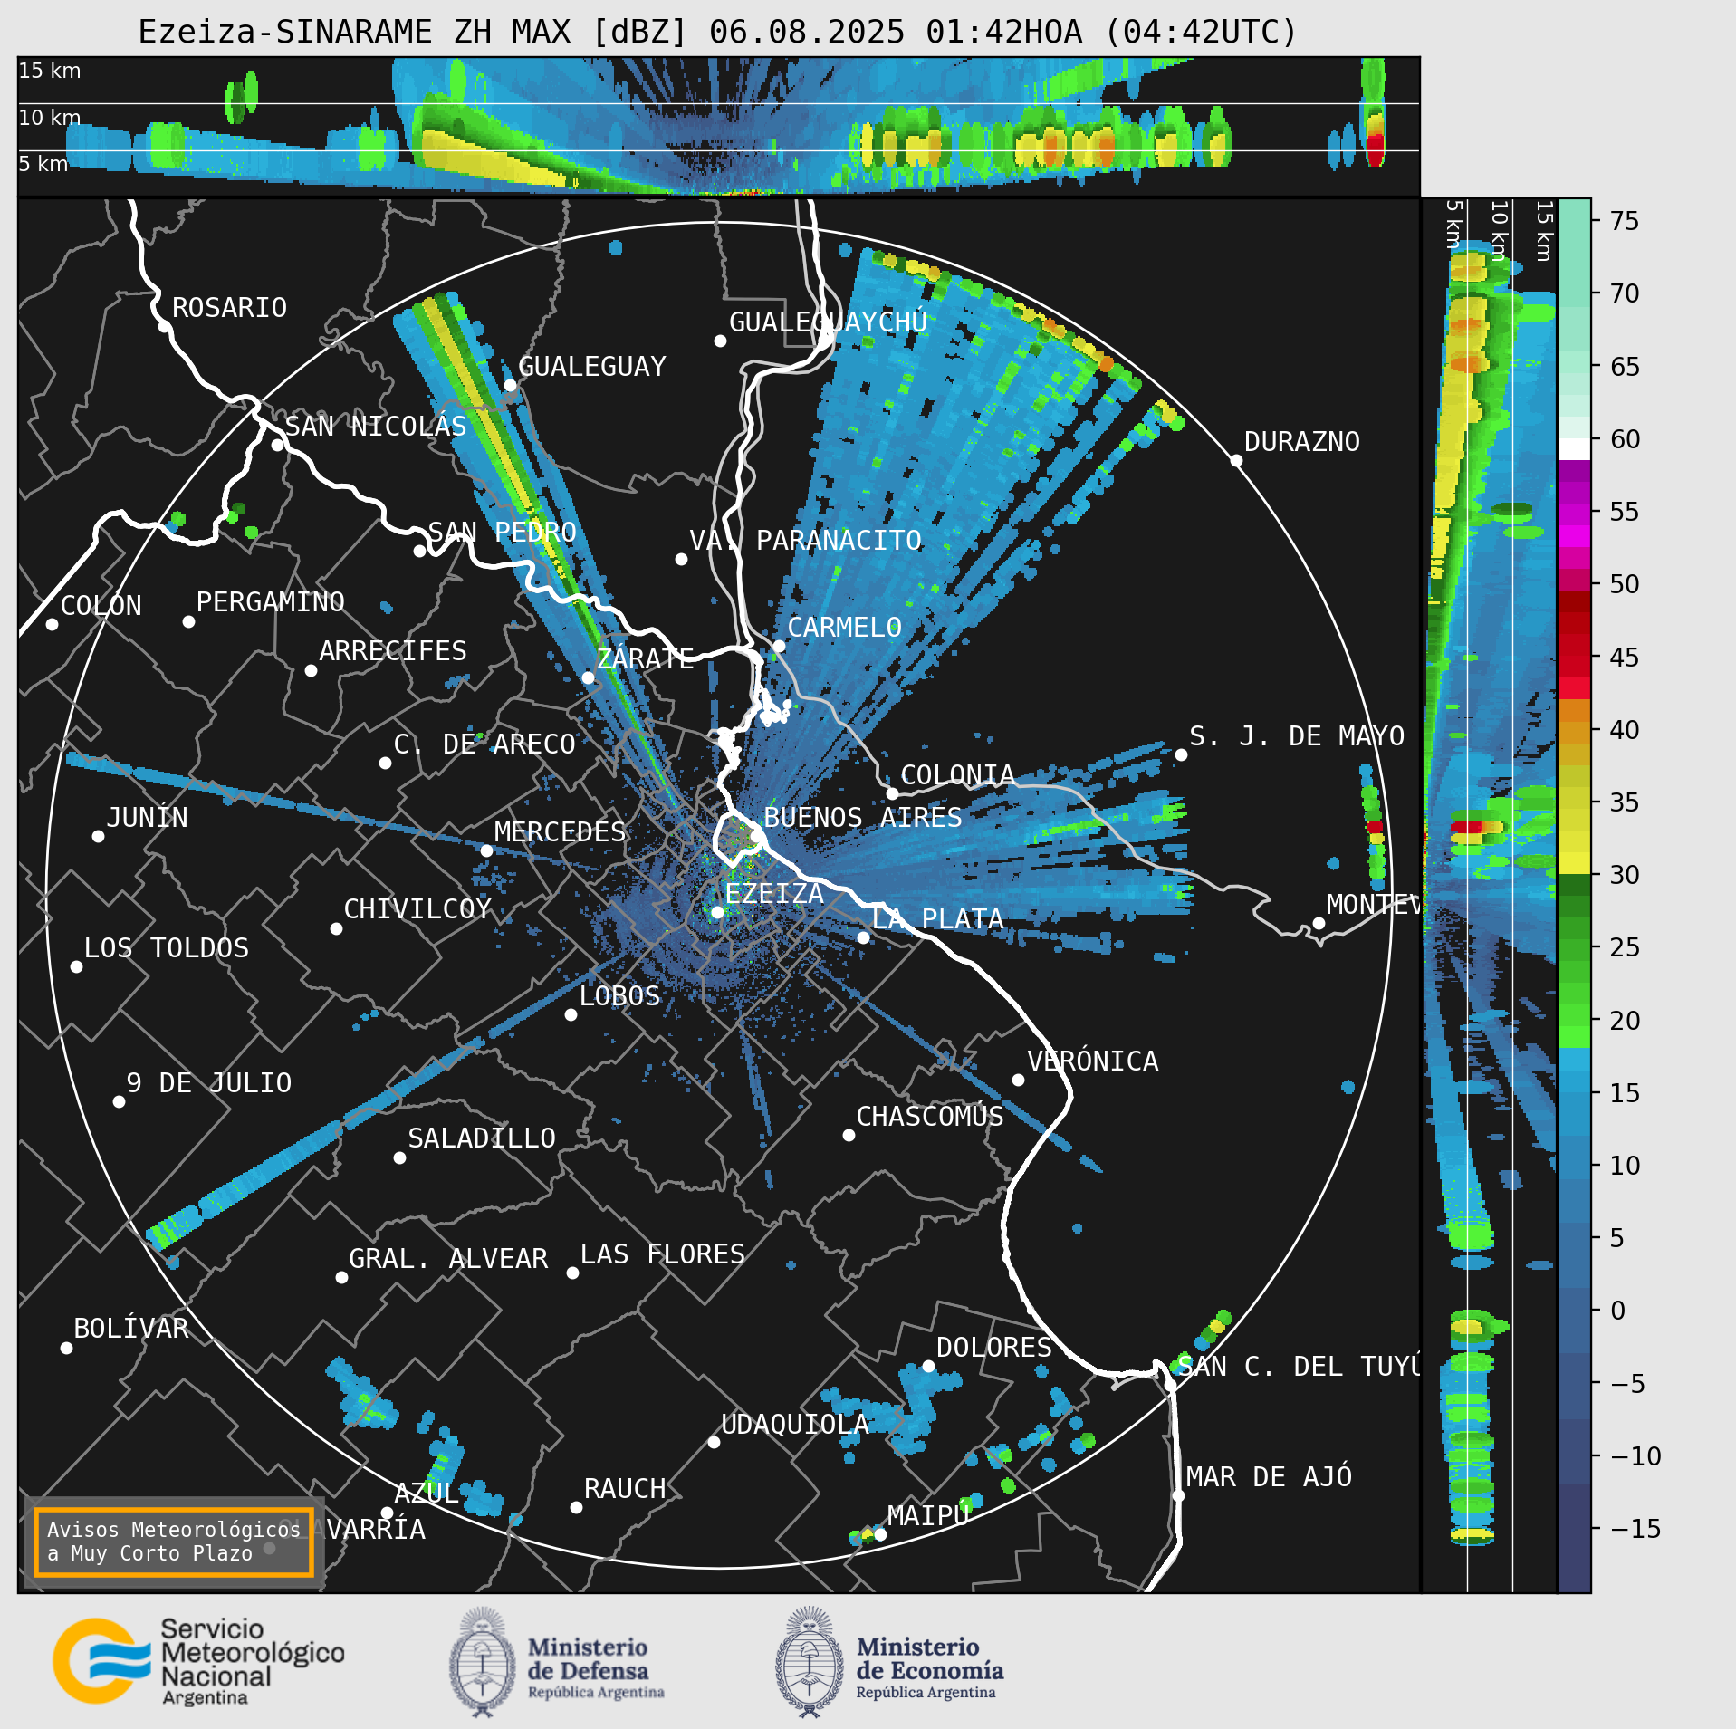Click the SAN NICOLÁS city label
Screen dimensions: 1736x1729
(x=376, y=426)
